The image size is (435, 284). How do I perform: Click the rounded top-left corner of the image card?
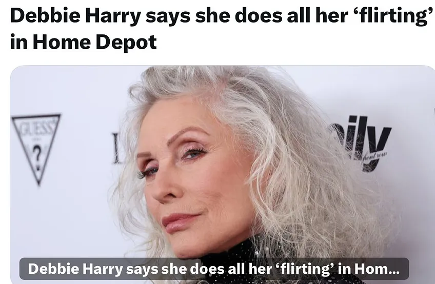tap(14, 69)
